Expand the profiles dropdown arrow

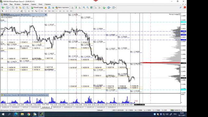point(9,7)
